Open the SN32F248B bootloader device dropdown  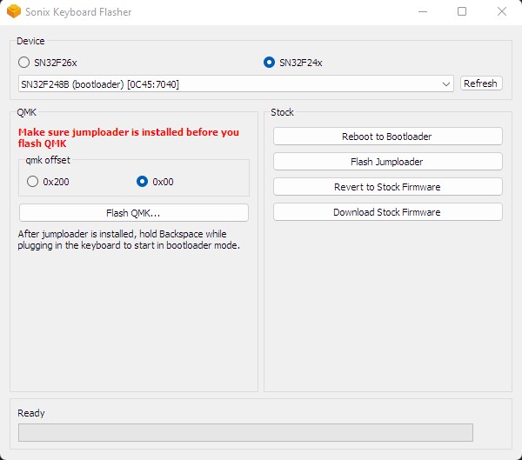pyautogui.click(x=236, y=83)
